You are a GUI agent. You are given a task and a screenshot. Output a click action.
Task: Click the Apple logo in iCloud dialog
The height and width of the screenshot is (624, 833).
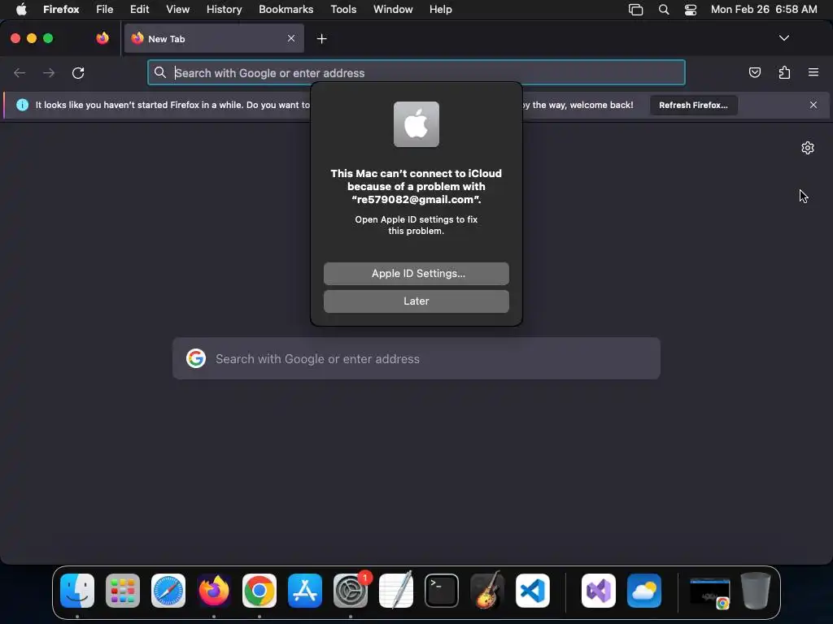(x=416, y=124)
